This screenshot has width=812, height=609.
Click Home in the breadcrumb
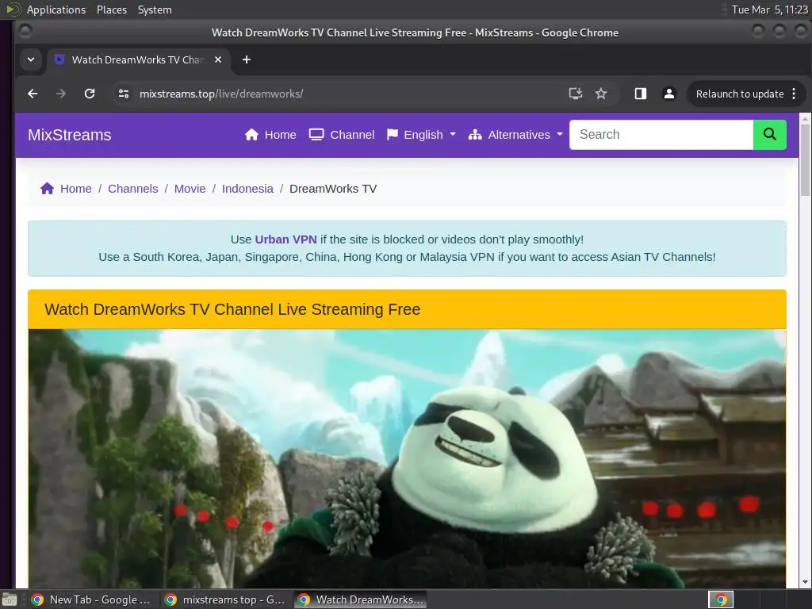coord(75,189)
